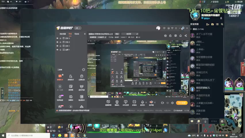
Task: Click the list view icon in 好友列表
Action: click(x=217, y=24)
